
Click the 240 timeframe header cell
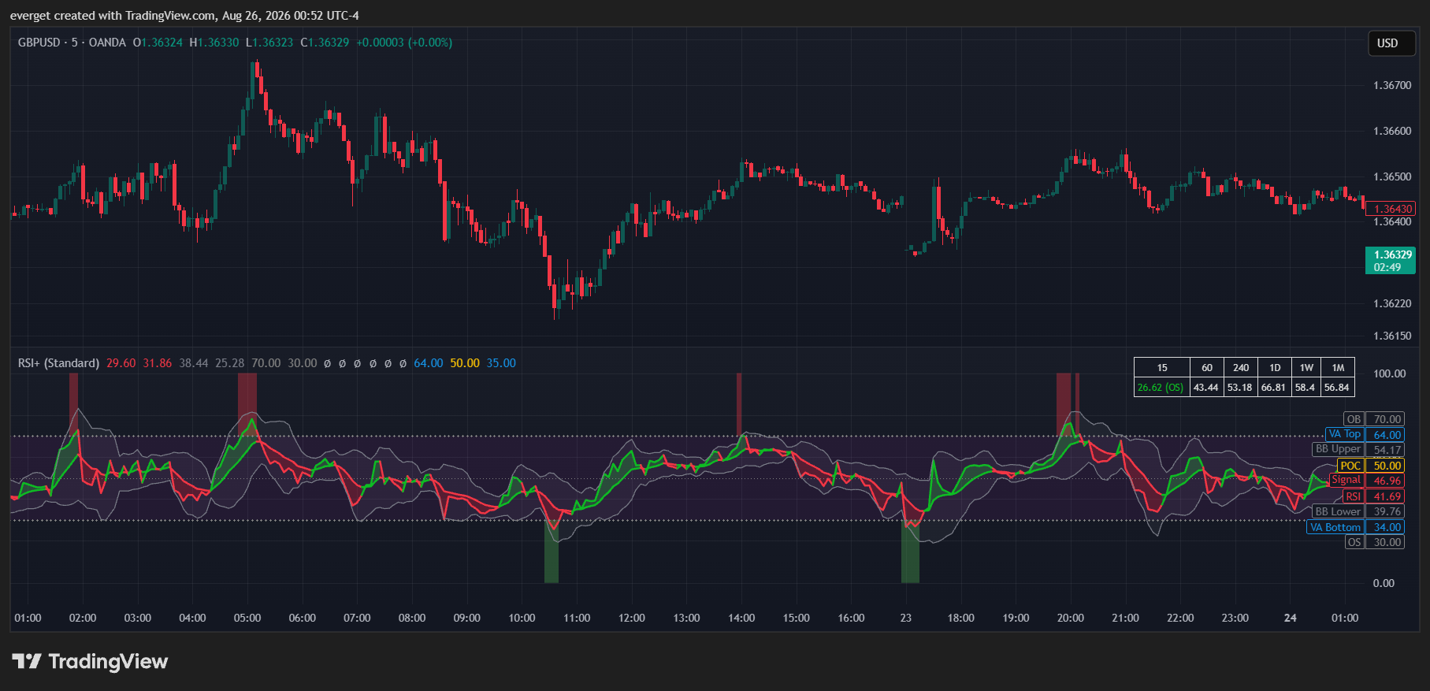tap(1241, 367)
